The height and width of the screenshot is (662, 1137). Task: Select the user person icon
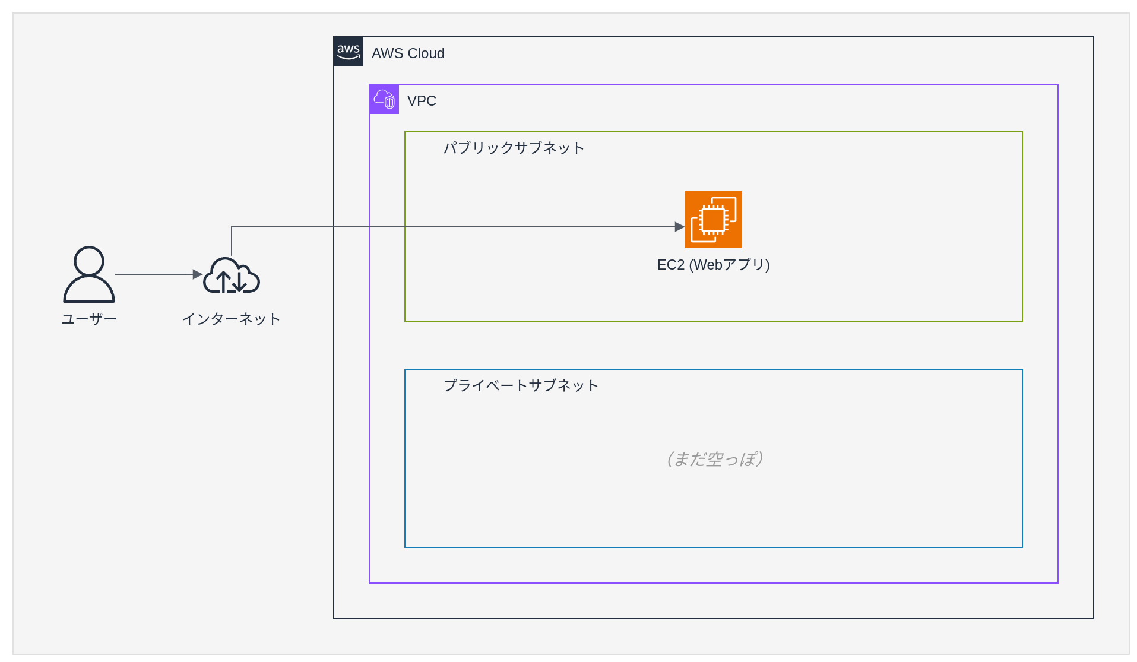(x=89, y=274)
